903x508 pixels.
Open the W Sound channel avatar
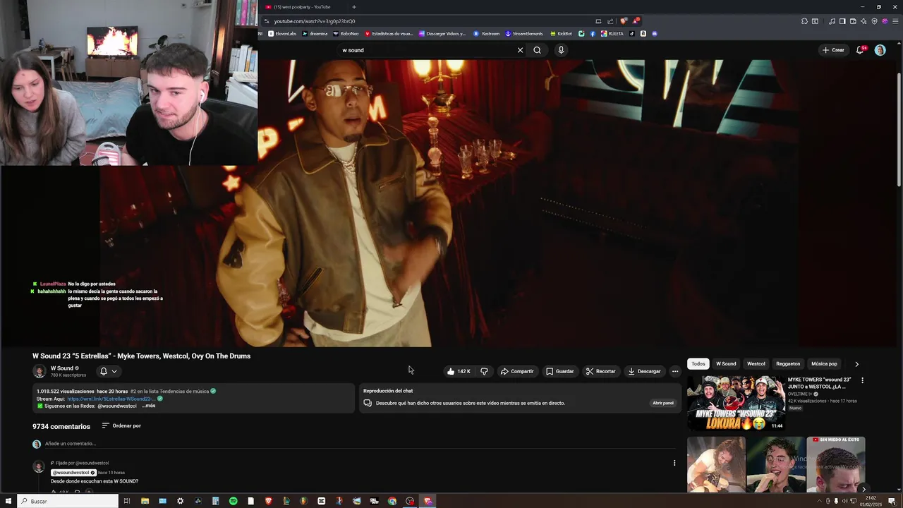click(40, 371)
